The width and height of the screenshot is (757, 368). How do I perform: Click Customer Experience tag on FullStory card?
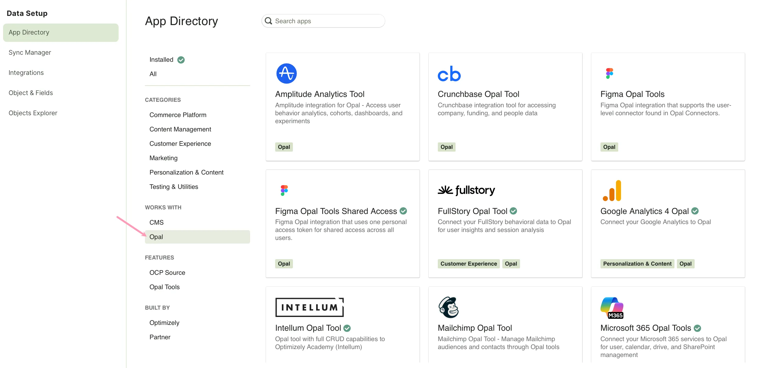(x=469, y=264)
